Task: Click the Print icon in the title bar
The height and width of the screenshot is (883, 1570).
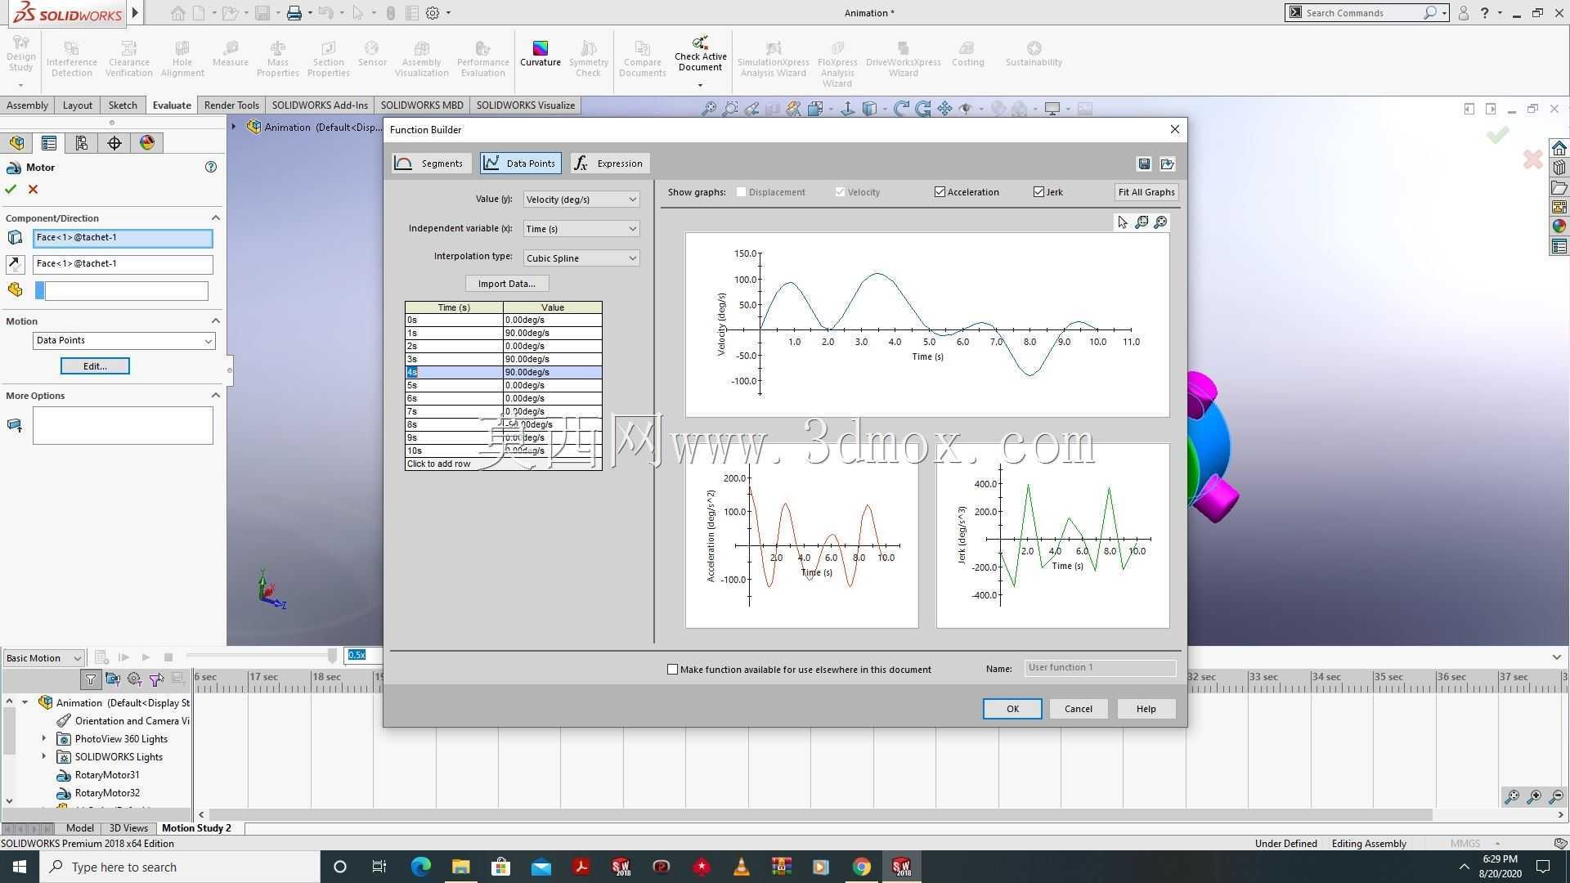Action: (294, 13)
